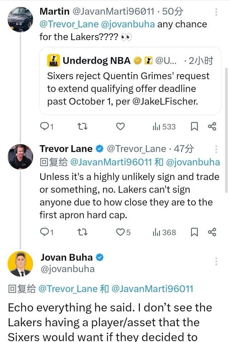View analytics showing 533 views

pos(164,126)
